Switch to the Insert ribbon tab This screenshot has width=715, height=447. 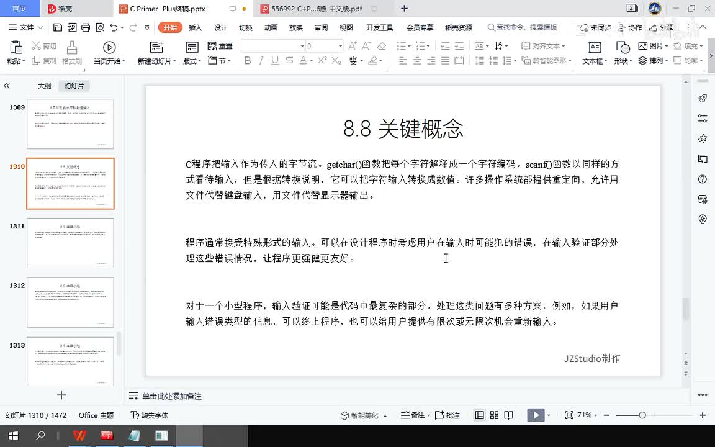pyautogui.click(x=195, y=27)
